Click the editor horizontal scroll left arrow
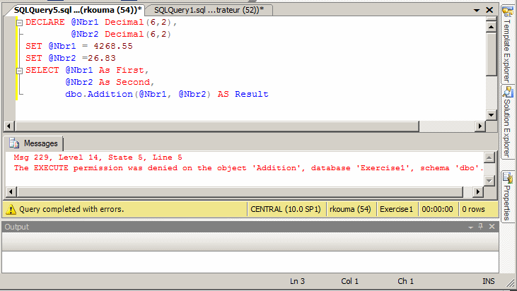517x291 pixels. [8, 126]
